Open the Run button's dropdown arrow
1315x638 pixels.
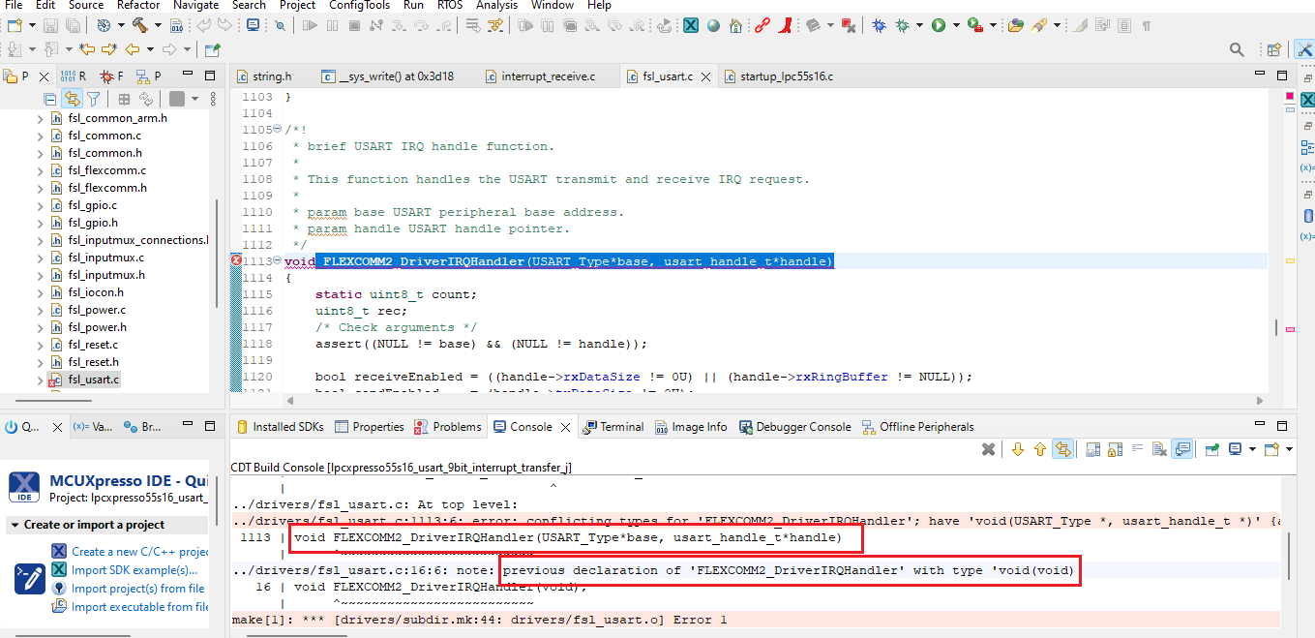(955, 26)
